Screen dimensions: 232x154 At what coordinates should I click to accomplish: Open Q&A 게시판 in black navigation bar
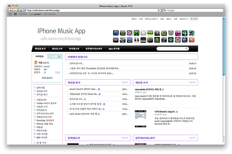click(114, 49)
